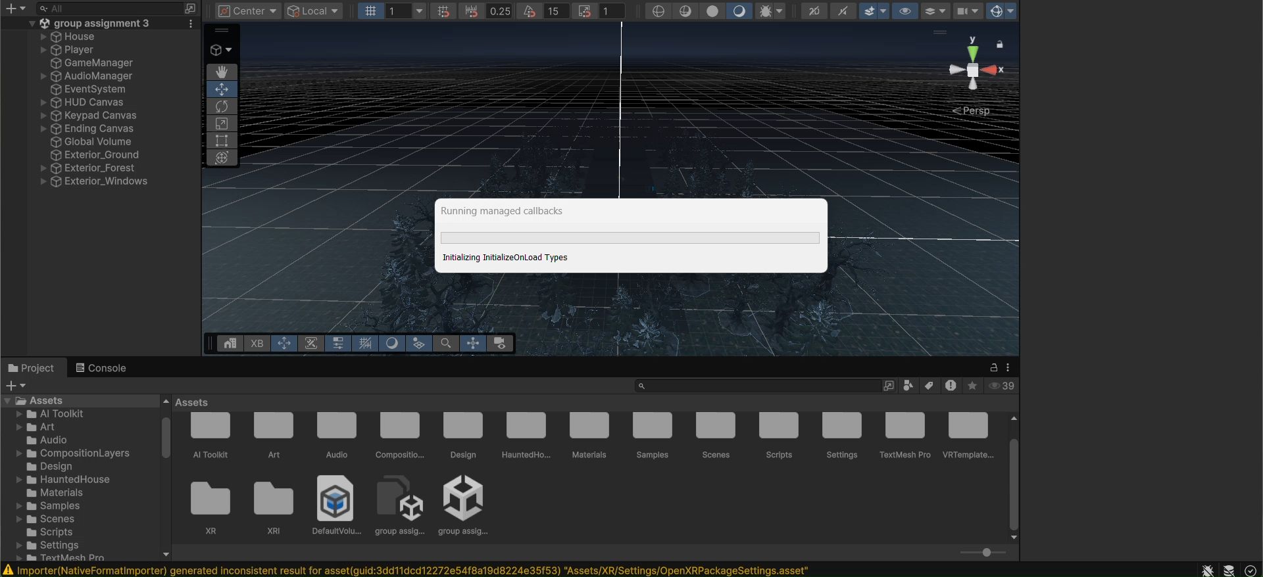This screenshot has width=1263, height=577.
Task: Select wireframe draw mode icon
Action: pyautogui.click(x=658, y=11)
